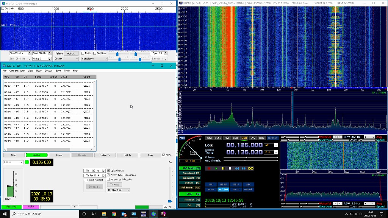Click the HDSDR record button

coord(209,168)
